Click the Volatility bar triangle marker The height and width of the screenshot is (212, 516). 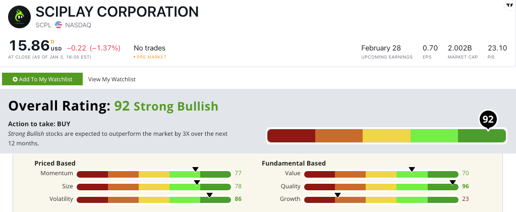coord(209,195)
